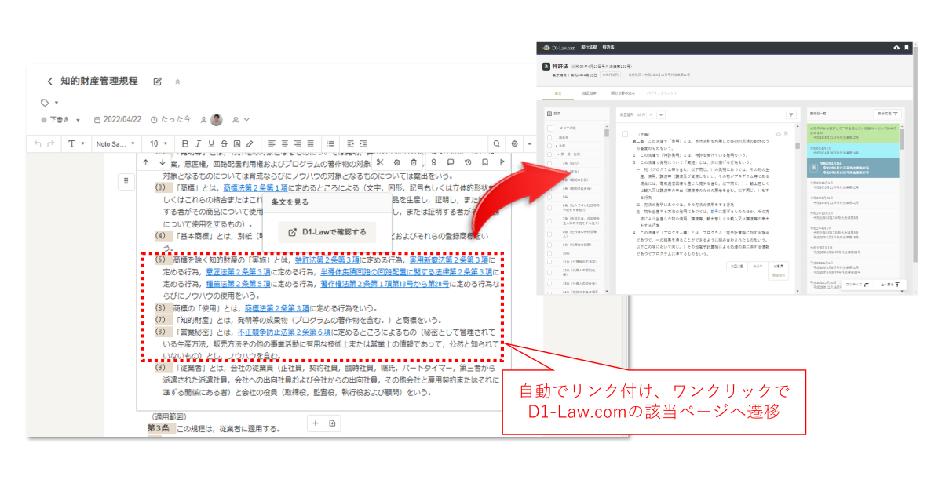
Task: Cut the block with the scissors icon
Action: click(x=378, y=162)
